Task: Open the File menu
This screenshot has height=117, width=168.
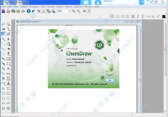Action: tap(3, 7)
